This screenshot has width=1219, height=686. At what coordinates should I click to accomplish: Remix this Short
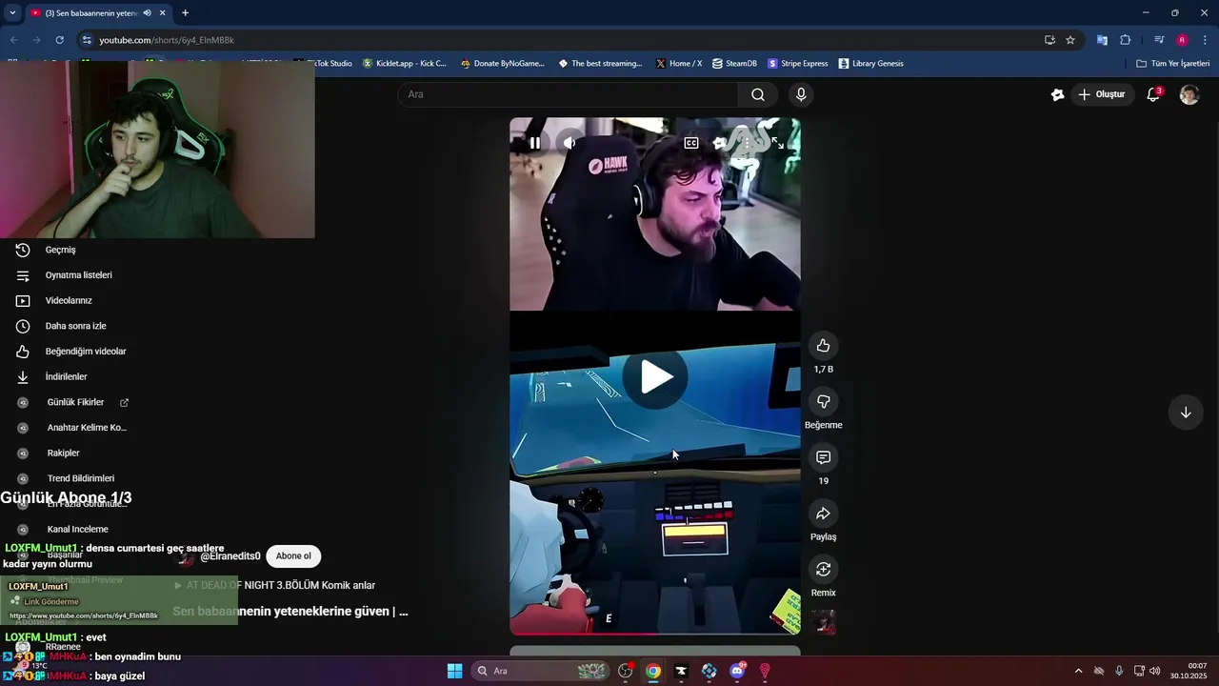coord(824,570)
